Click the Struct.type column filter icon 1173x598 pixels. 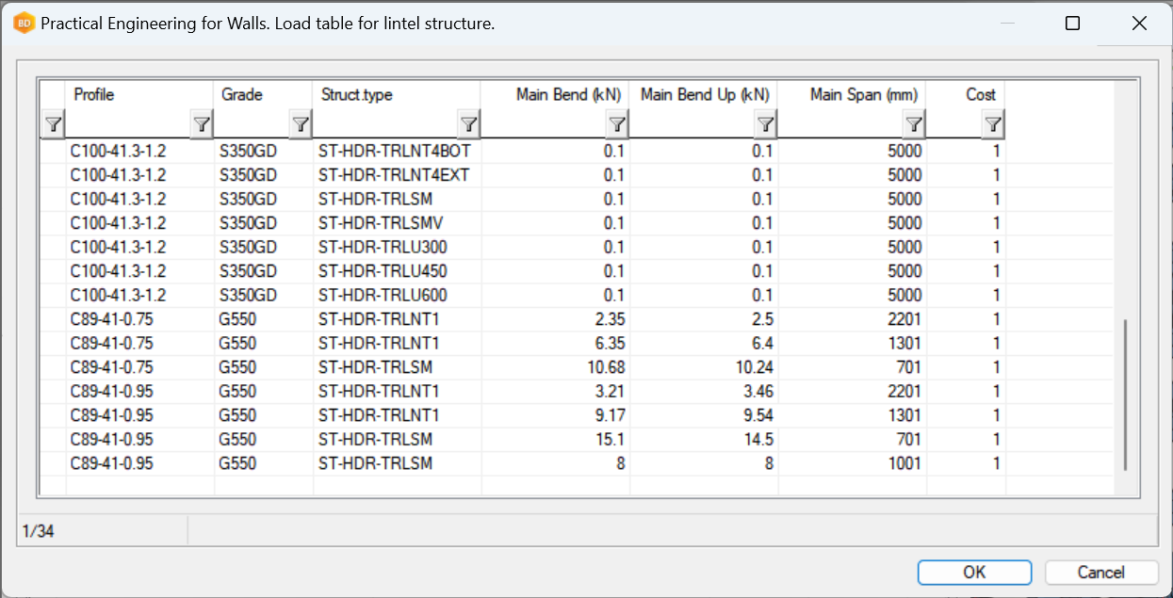tap(468, 123)
